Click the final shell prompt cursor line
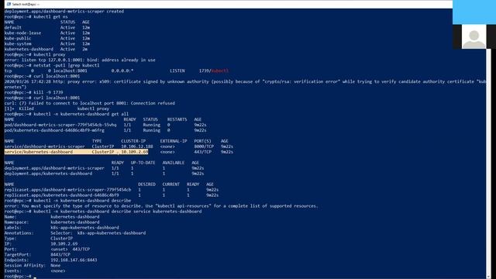The width and height of the screenshot is (496, 279). point(20,276)
